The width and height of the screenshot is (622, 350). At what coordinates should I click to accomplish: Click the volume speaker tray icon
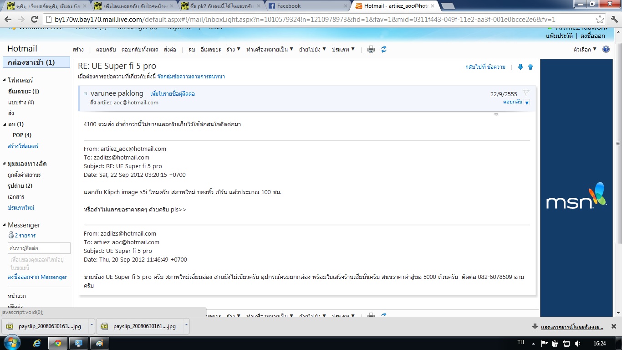point(578,343)
